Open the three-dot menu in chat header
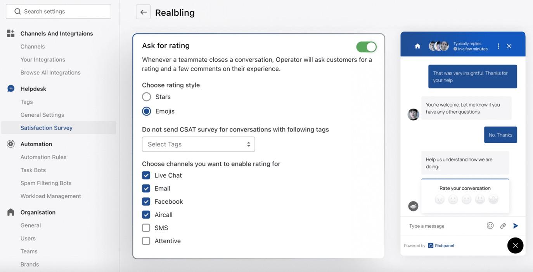 click(x=498, y=46)
